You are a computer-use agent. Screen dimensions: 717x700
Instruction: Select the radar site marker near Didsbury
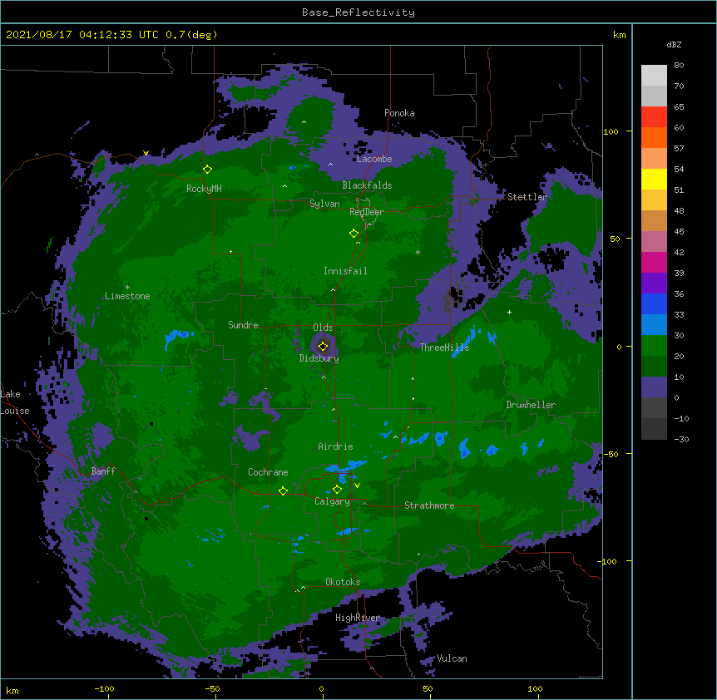point(323,346)
